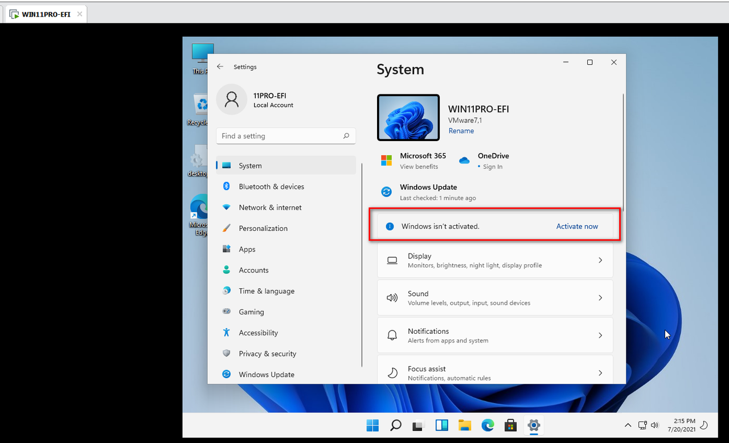729x443 pixels.
Task: Launch File Explorer from taskbar
Action: [x=465, y=425]
